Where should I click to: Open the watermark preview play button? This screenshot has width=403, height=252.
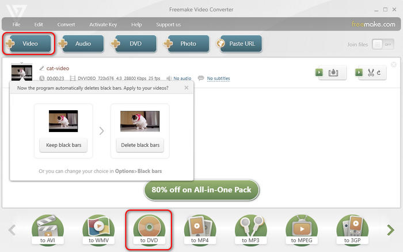pyautogui.click(x=319, y=72)
